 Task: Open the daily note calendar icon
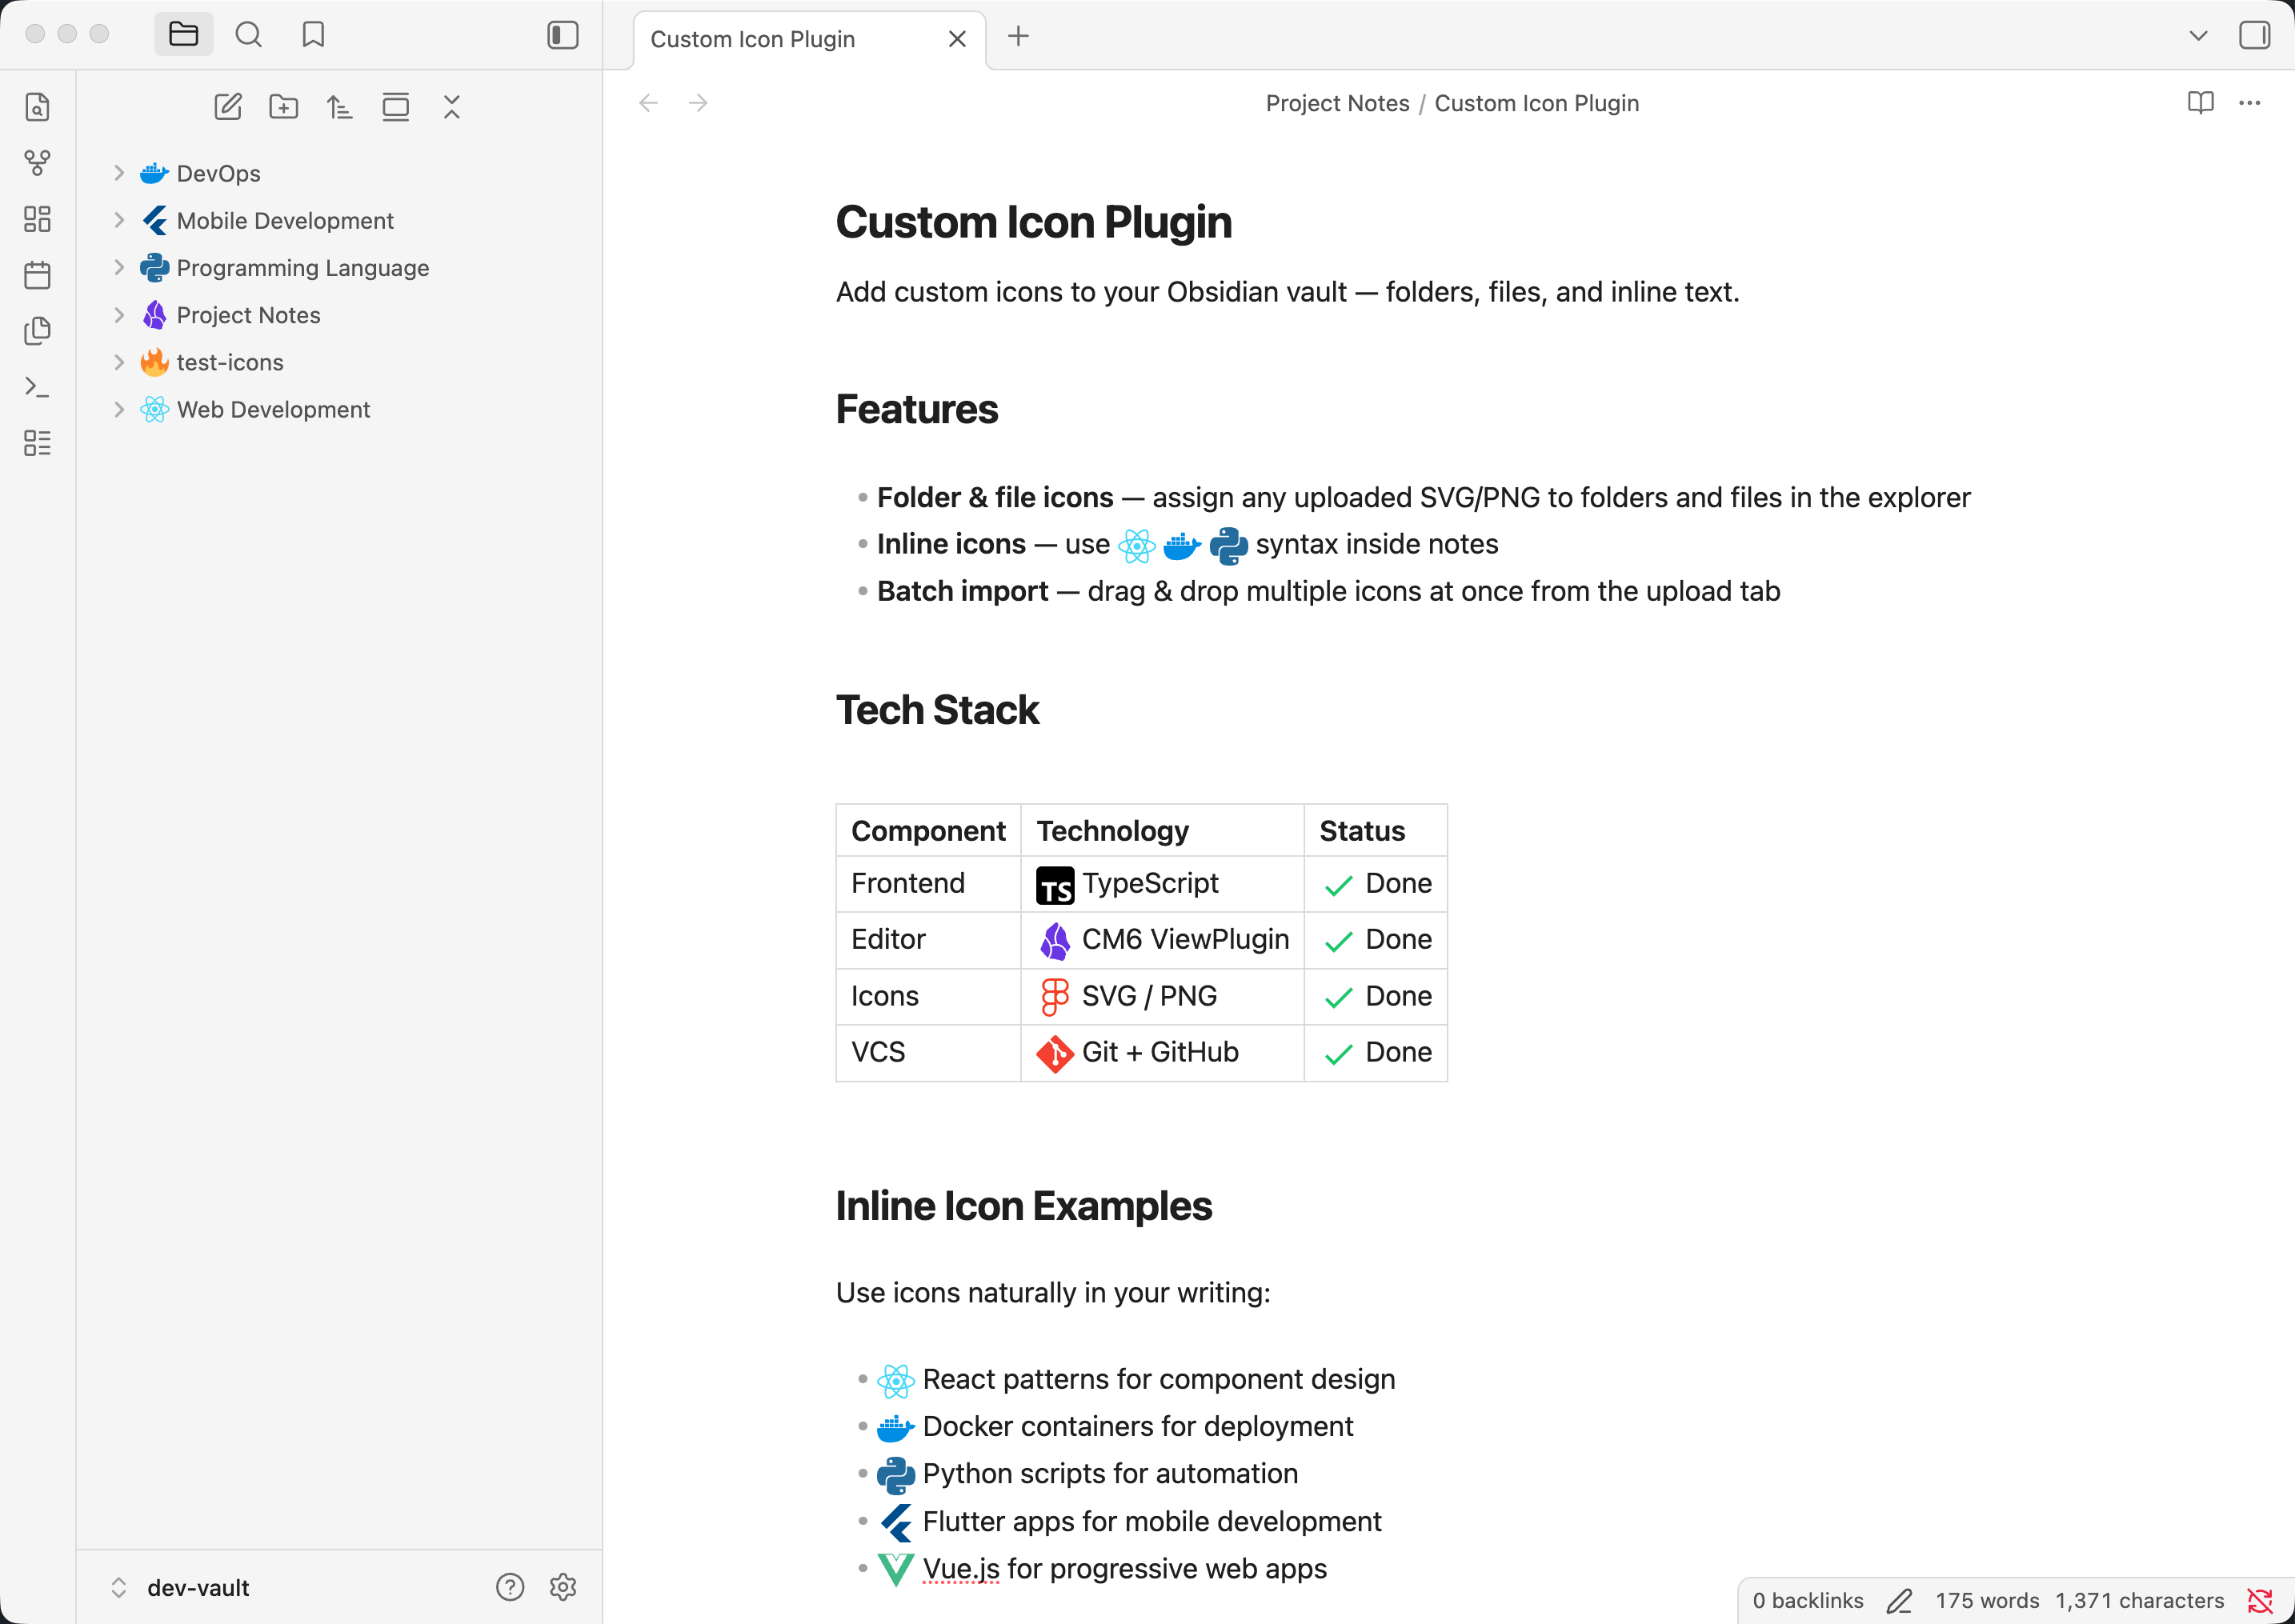(37, 275)
